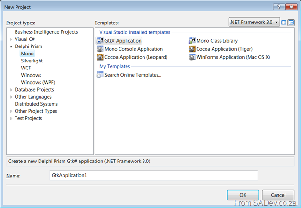Click the Search Online Templates icon

pos(100,75)
